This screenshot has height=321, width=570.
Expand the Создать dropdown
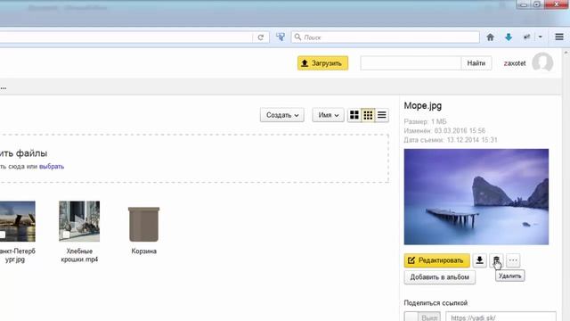[x=282, y=115]
